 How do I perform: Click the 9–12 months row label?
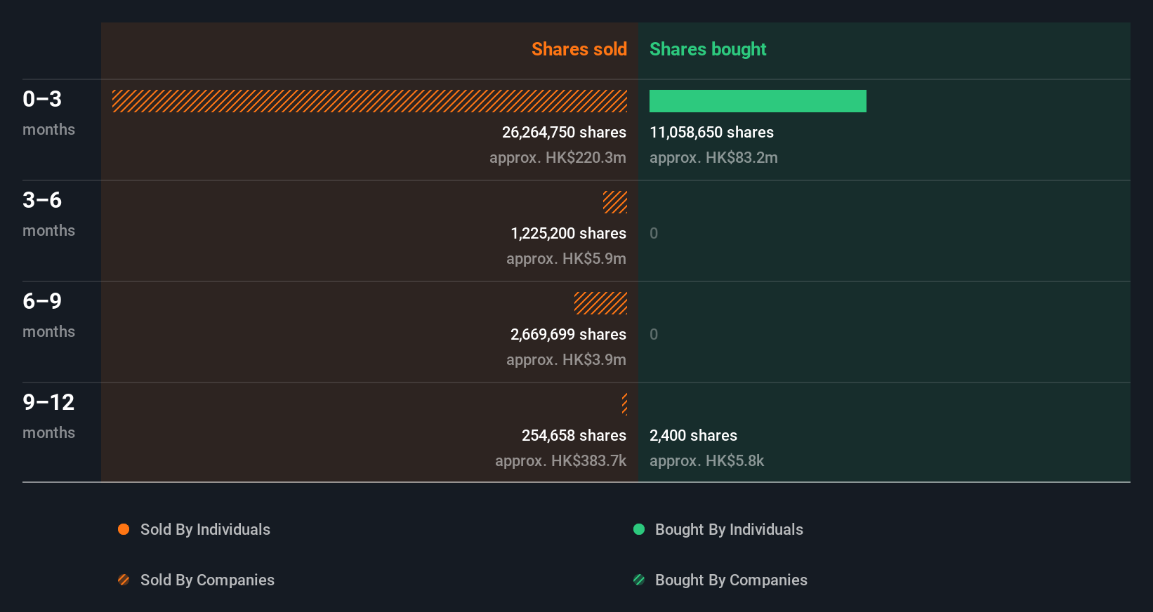pyautogui.click(x=48, y=415)
